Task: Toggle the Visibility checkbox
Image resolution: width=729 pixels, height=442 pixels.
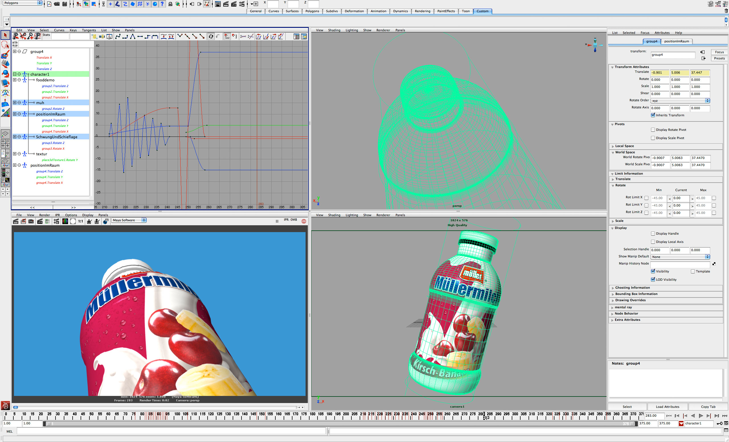Action: coord(653,272)
